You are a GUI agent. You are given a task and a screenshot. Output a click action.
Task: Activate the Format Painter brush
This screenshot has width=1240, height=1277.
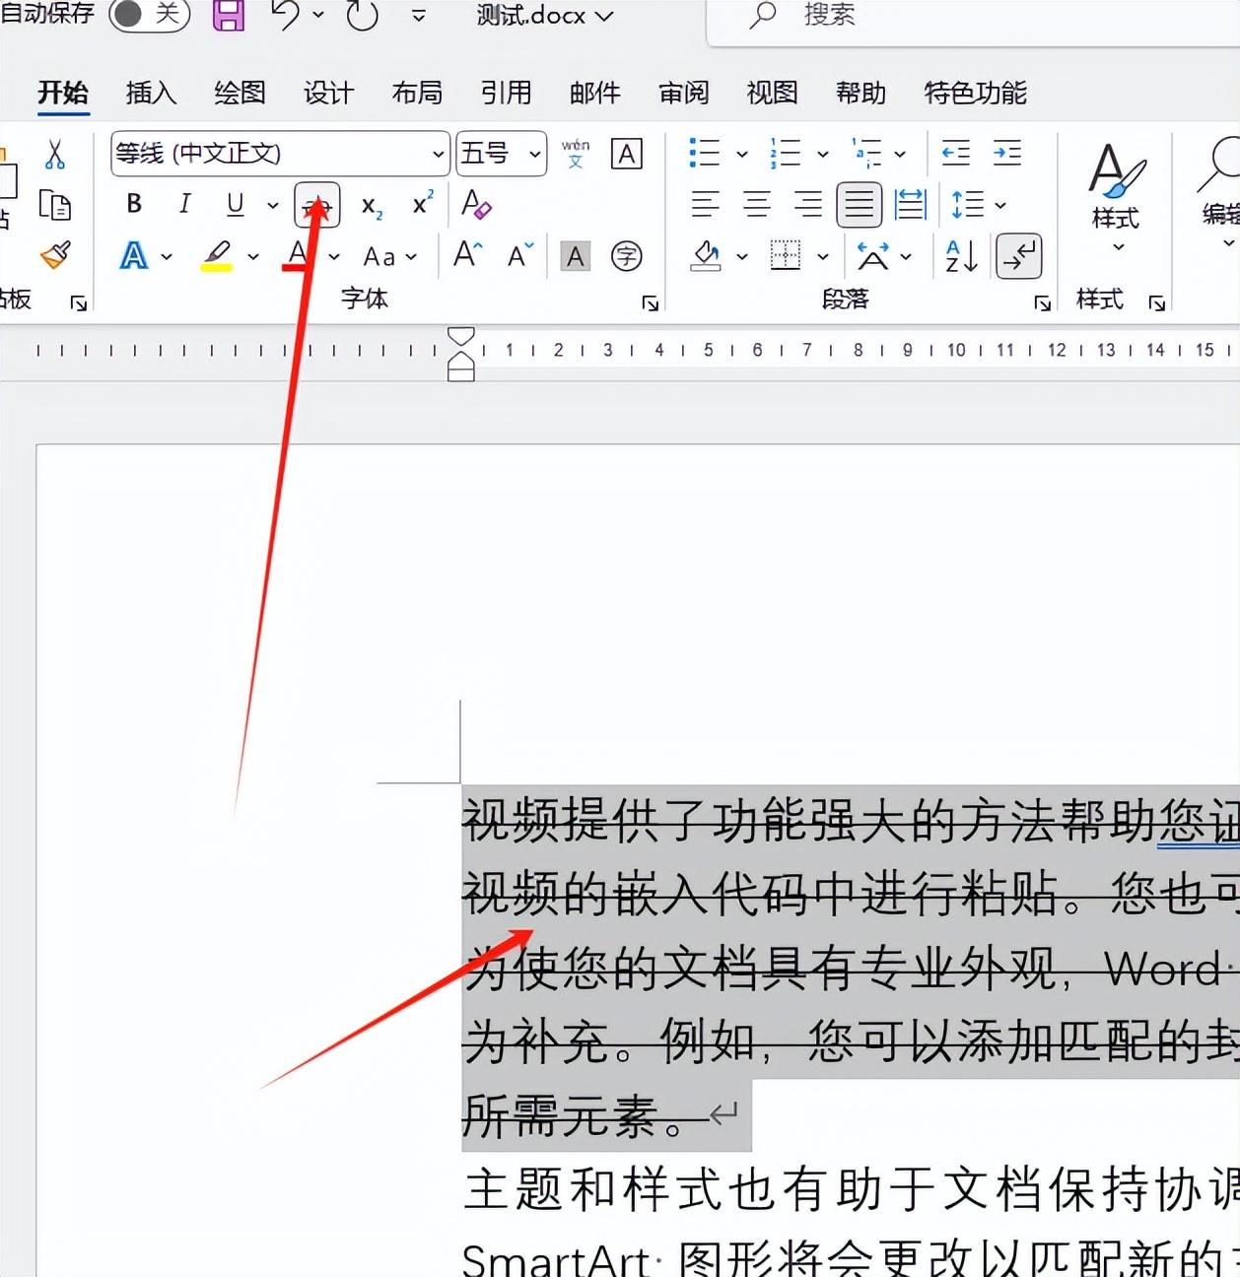click(56, 255)
